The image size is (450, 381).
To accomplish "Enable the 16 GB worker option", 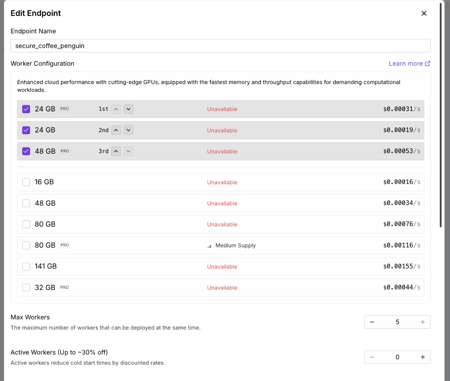I will tap(26, 182).
